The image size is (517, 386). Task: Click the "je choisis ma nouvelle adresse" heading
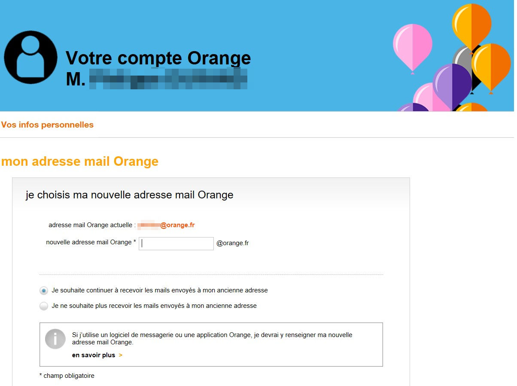coord(129,195)
